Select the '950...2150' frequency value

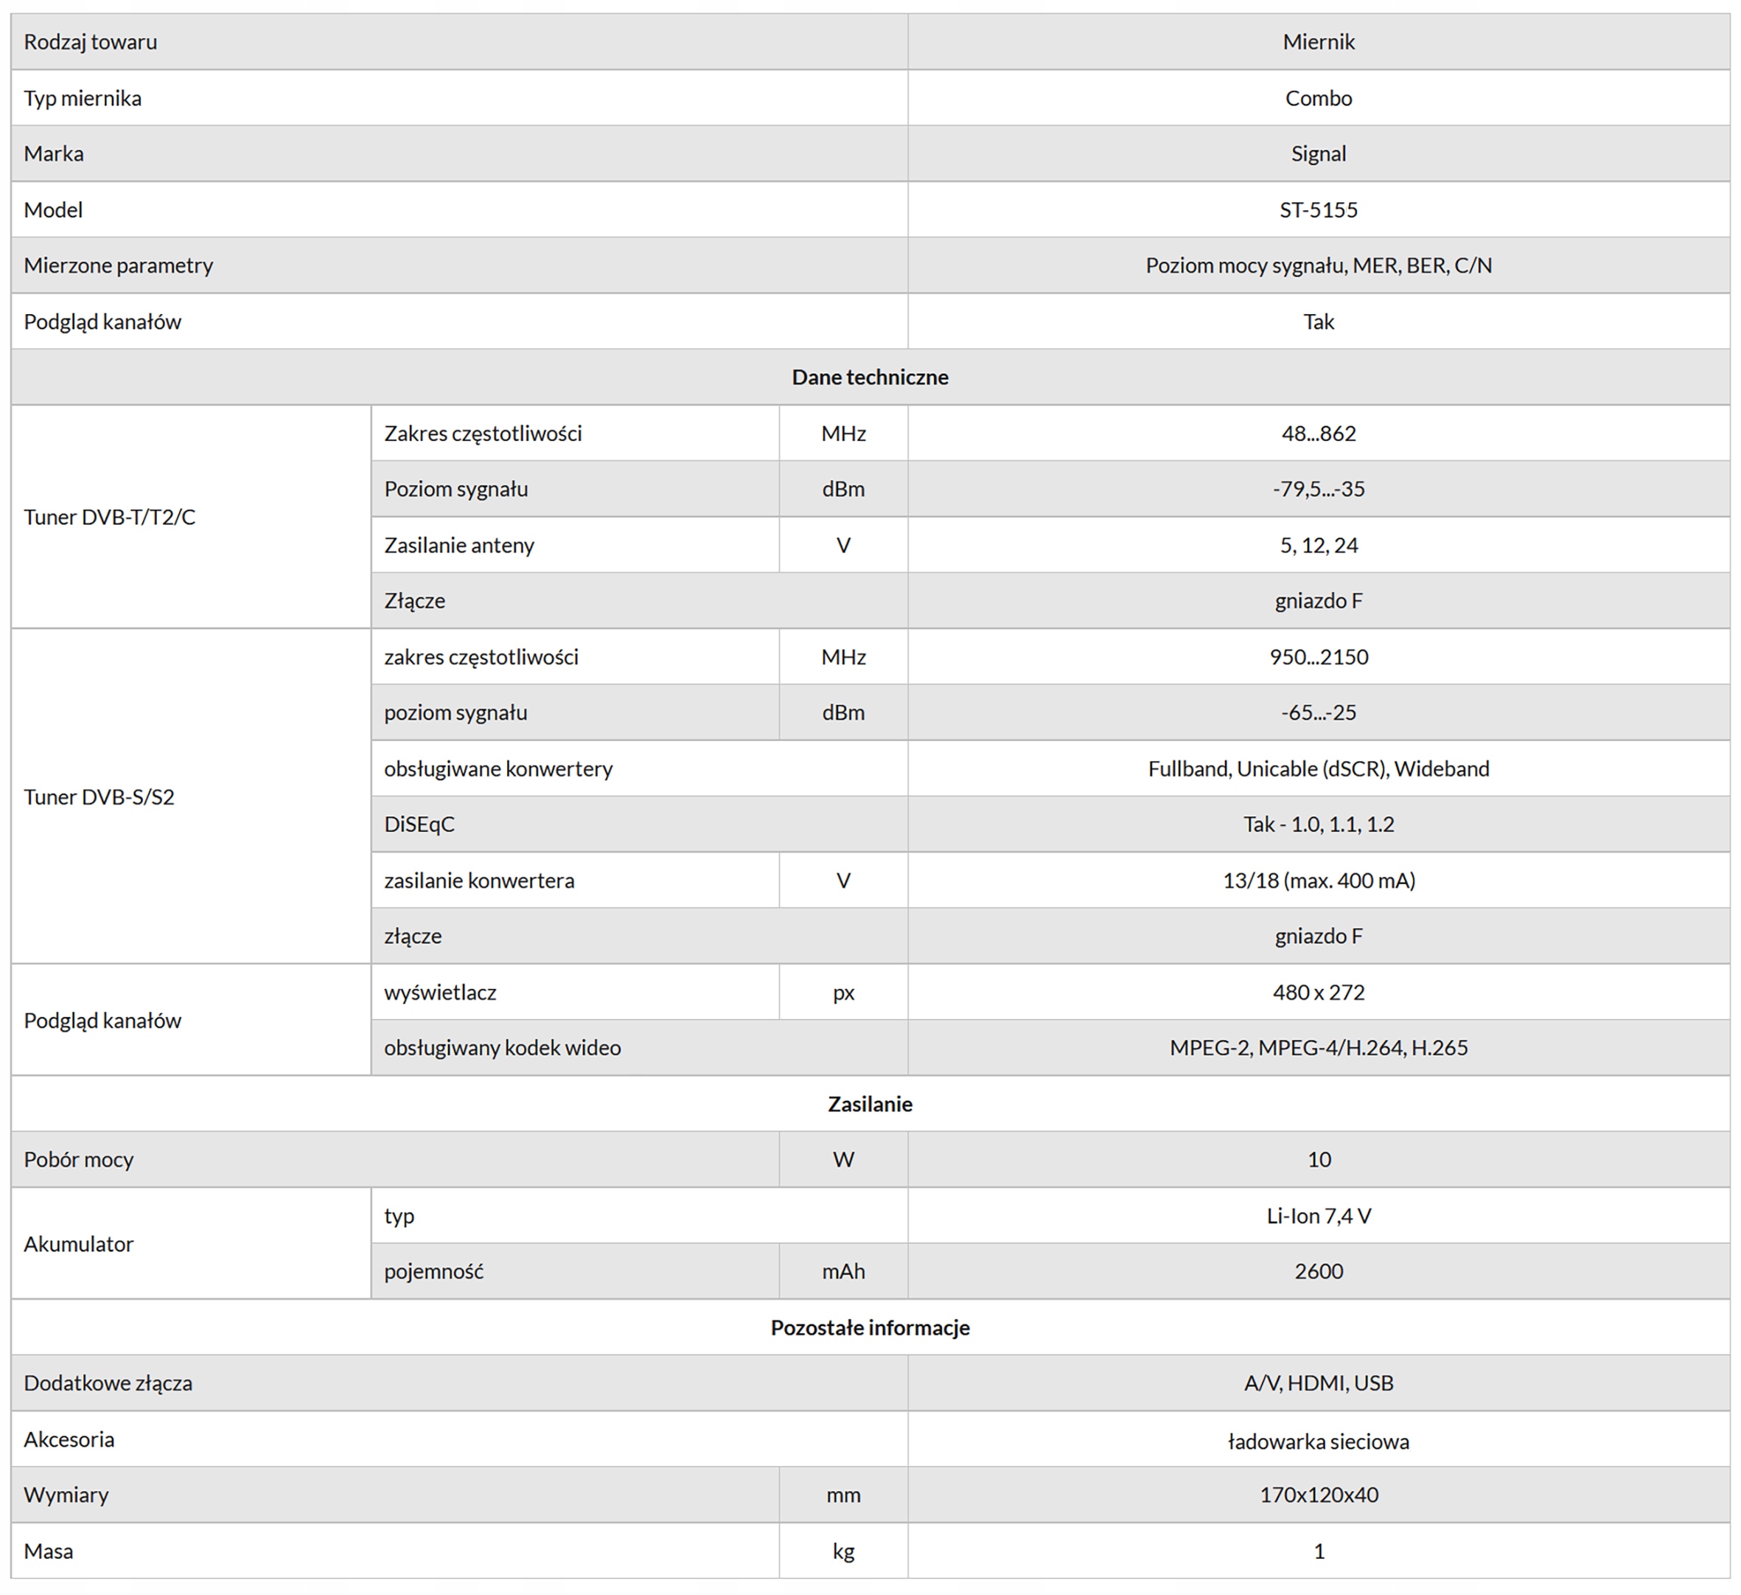[x=1318, y=657]
